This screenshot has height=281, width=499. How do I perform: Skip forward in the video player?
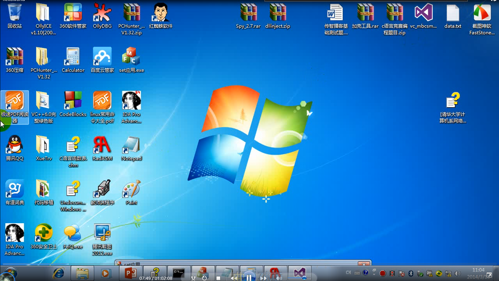click(x=264, y=278)
